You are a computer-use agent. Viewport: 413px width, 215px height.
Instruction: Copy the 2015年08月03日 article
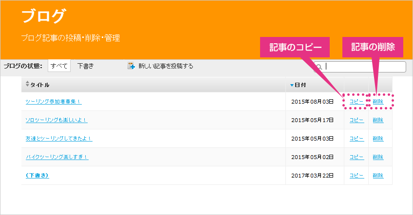(357, 102)
